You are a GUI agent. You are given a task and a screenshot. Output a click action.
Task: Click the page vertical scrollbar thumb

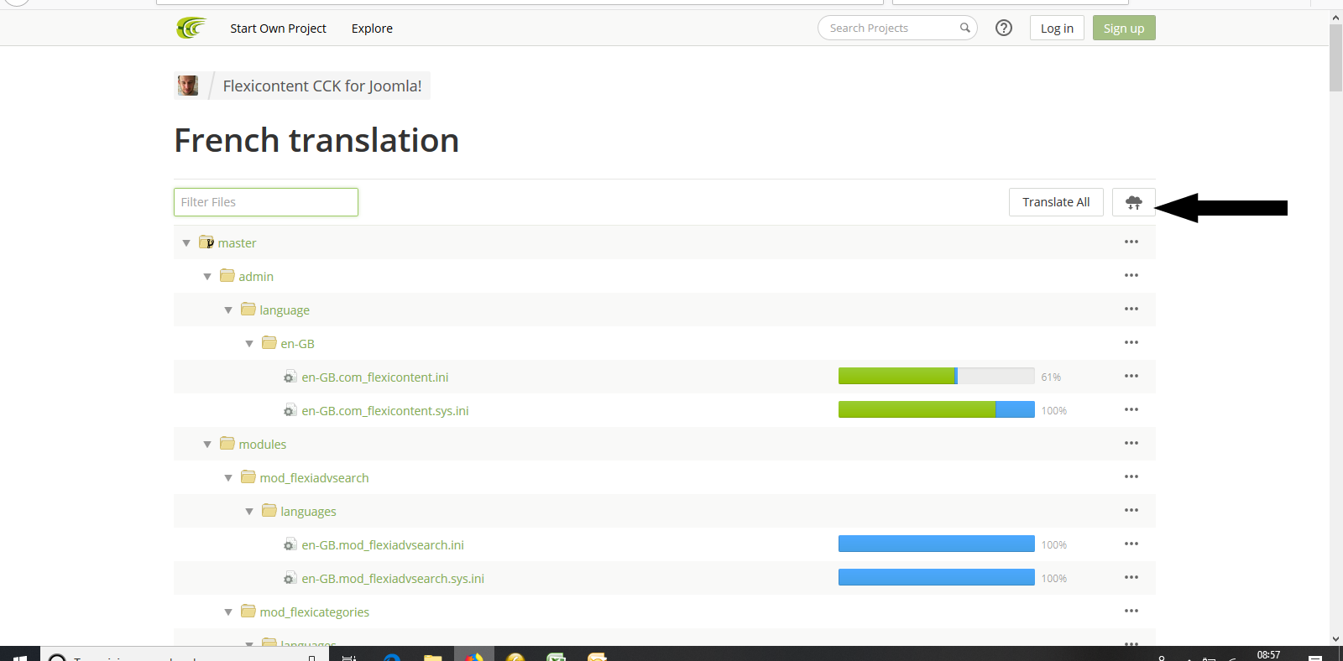1336,58
